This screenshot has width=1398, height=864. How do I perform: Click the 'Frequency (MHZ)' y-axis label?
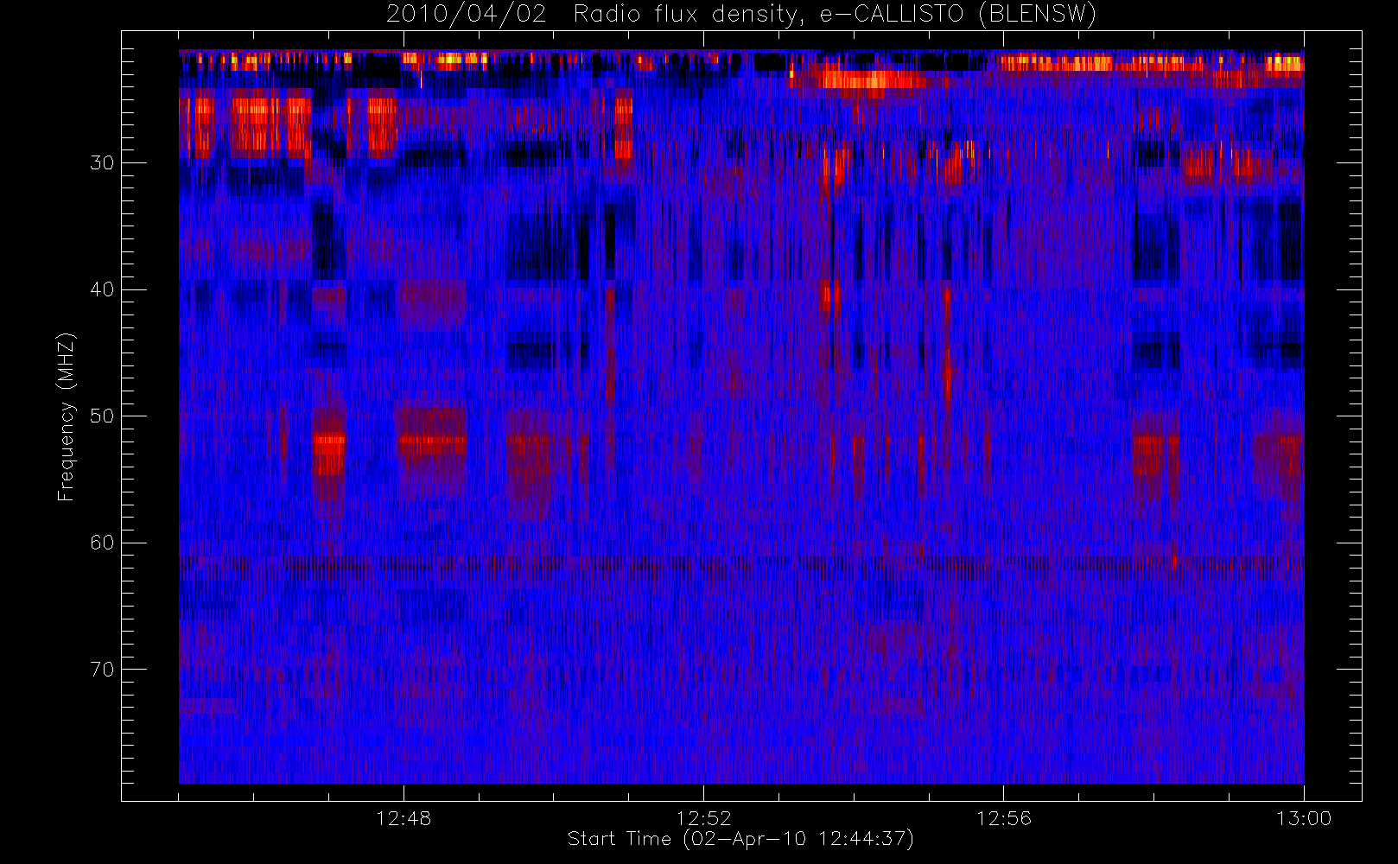[x=67, y=416]
